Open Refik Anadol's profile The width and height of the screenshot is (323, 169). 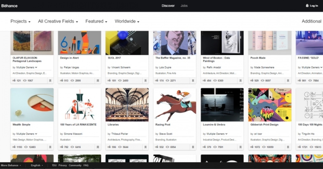click(x=214, y=68)
